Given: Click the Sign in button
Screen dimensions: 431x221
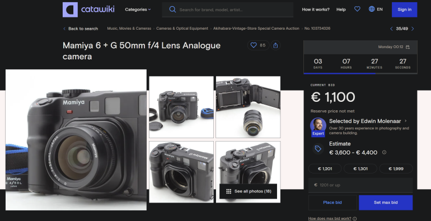Looking at the screenshot, I should (x=404, y=10).
